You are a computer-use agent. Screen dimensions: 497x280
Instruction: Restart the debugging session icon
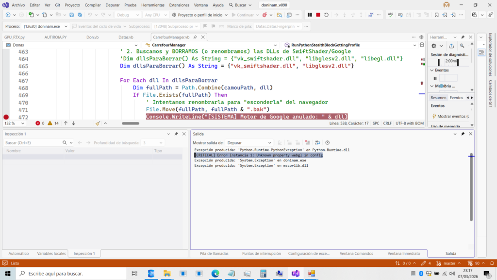point(327,15)
